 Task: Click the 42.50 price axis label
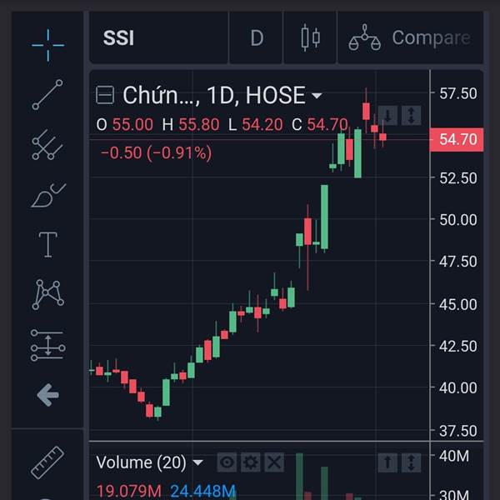click(458, 347)
